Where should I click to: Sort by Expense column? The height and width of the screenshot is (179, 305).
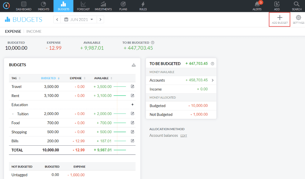click(78, 78)
